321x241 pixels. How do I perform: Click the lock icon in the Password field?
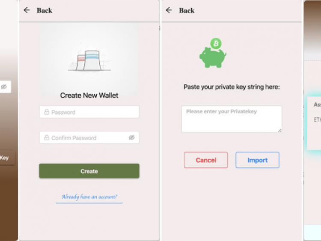tap(47, 112)
